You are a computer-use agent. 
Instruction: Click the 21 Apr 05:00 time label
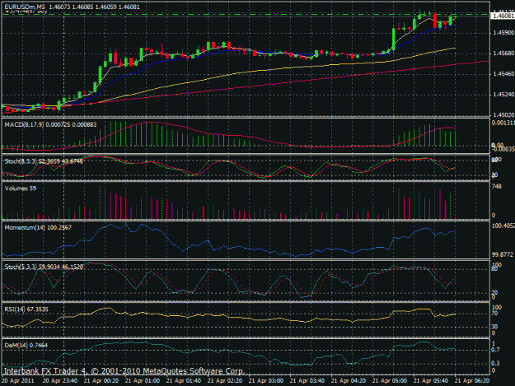tap(390, 381)
